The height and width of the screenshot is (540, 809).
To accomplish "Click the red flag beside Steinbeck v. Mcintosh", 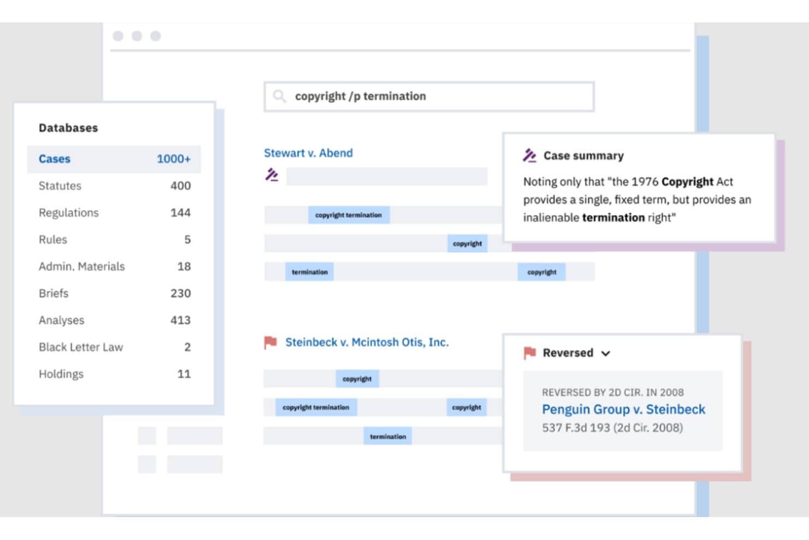I will point(270,342).
